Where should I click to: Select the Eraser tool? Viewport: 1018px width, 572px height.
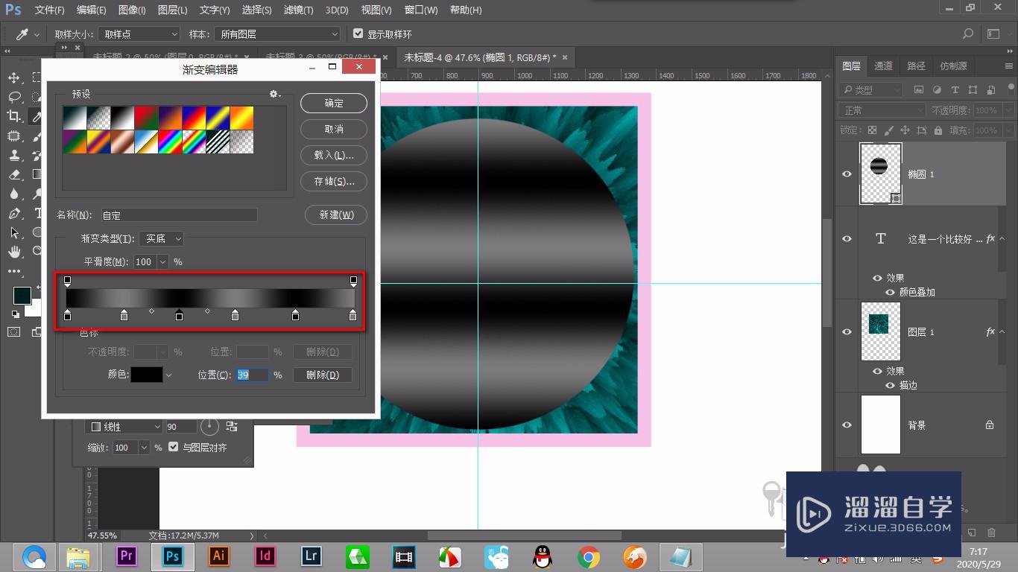14,174
